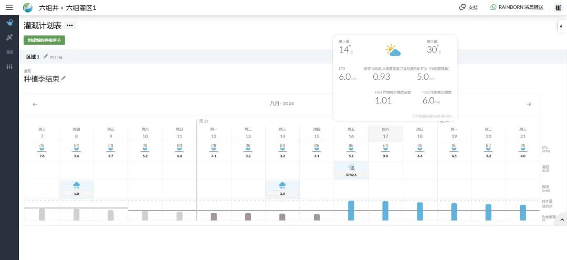Open 支持 support link
Image resolution: width=567 pixels, height=260 pixels.
point(469,7)
